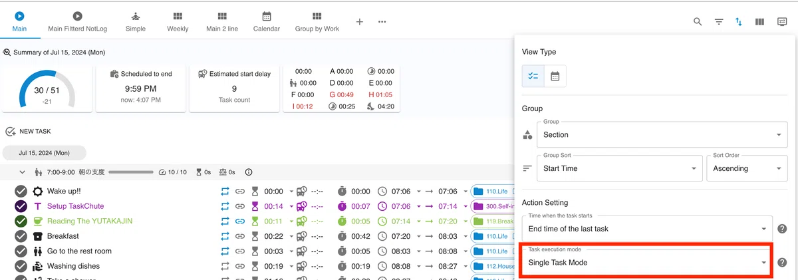Open the start time dropdown arrow on the Breakfast row

click(418, 236)
